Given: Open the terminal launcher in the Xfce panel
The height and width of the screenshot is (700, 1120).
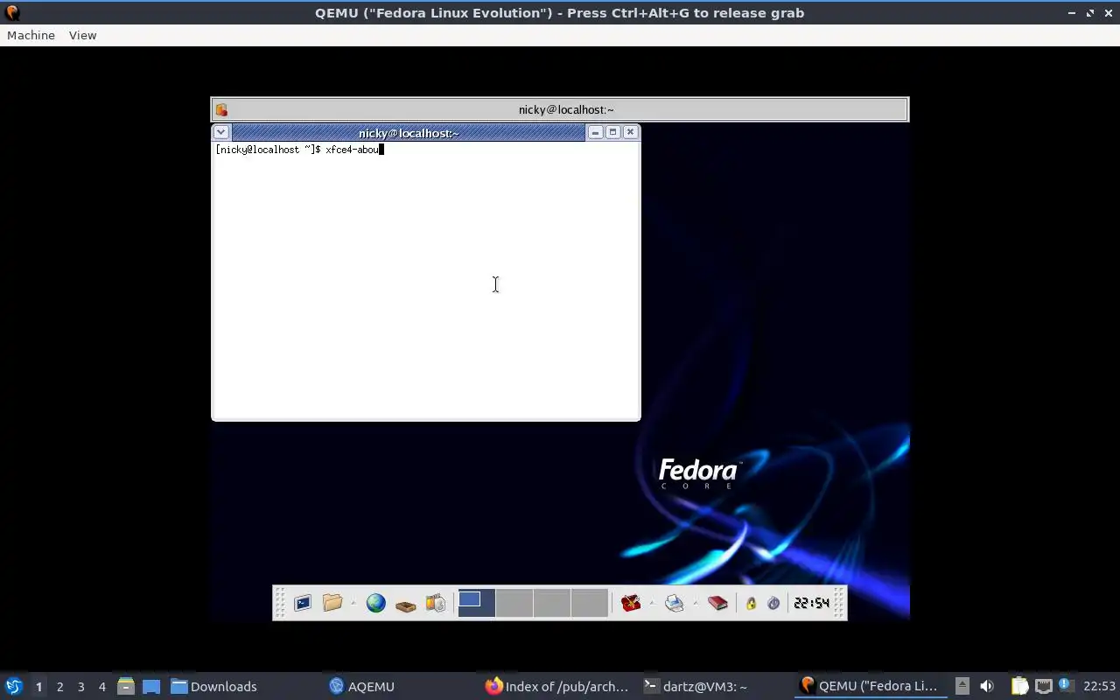Looking at the screenshot, I should (303, 603).
